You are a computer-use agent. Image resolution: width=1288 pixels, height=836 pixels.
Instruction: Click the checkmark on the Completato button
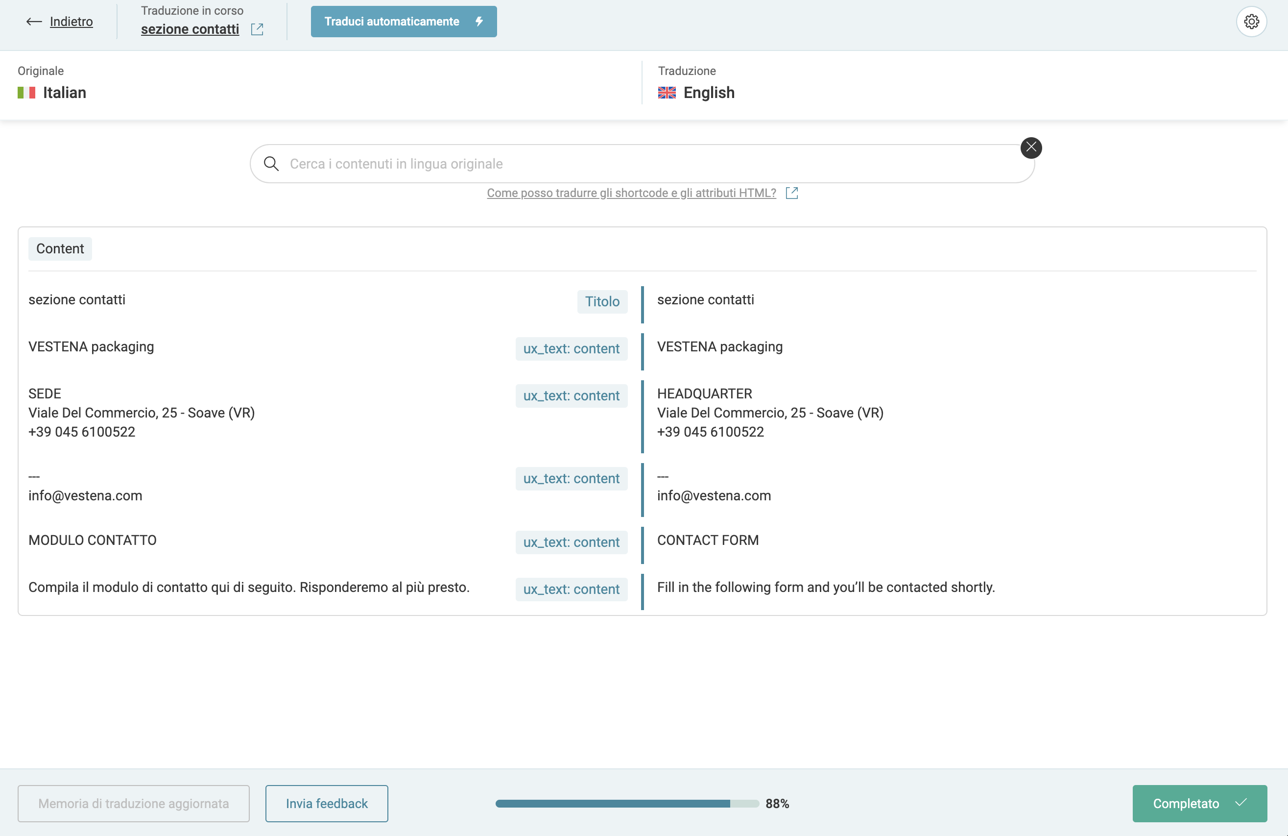[x=1241, y=802]
